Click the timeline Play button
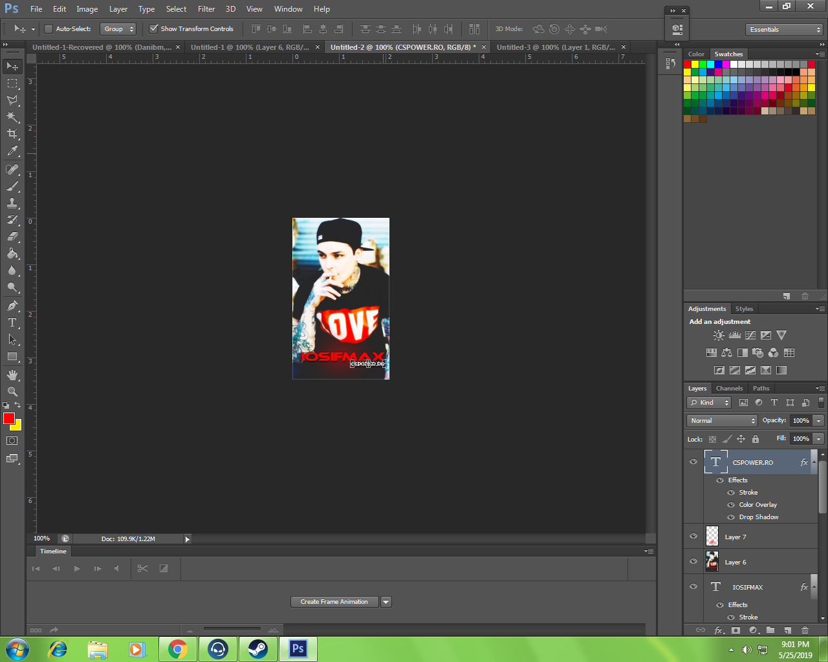This screenshot has width=828, height=662. tap(77, 569)
